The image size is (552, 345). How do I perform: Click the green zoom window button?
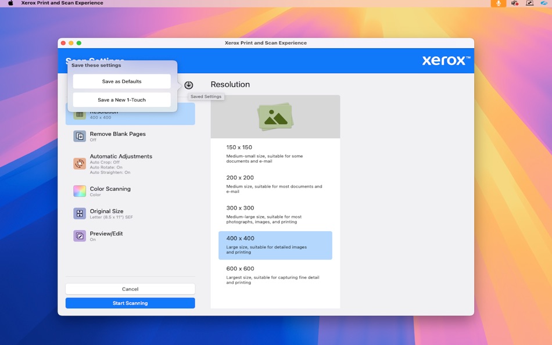pos(79,43)
